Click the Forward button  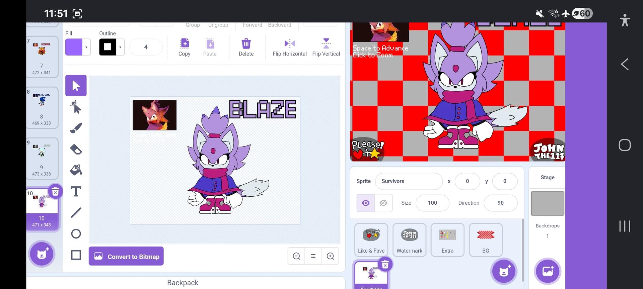(x=253, y=25)
